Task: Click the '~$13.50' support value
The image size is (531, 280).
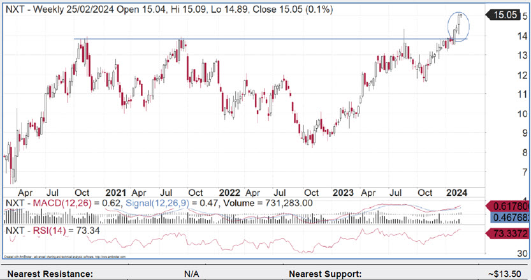Action: pos(505,274)
